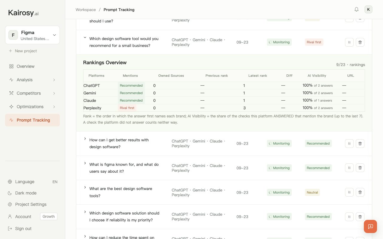383x239 pixels.
Task: Delete the 'What is figma known for' prompt
Action: pos(360,168)
